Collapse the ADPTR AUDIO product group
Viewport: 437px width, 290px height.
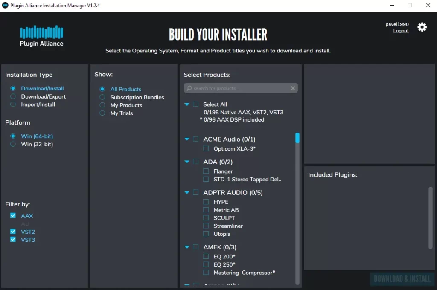click(187, 193)
